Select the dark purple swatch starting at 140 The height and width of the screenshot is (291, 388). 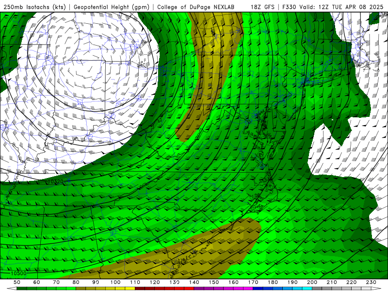point(199,289)
